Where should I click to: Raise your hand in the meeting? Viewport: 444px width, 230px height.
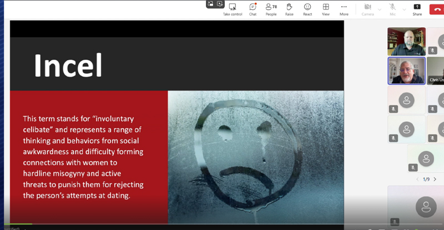tap(289, 9)
